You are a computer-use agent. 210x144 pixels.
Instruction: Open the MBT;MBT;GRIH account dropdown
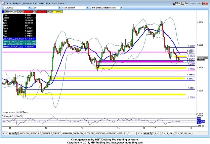click(x=121, y=8)
